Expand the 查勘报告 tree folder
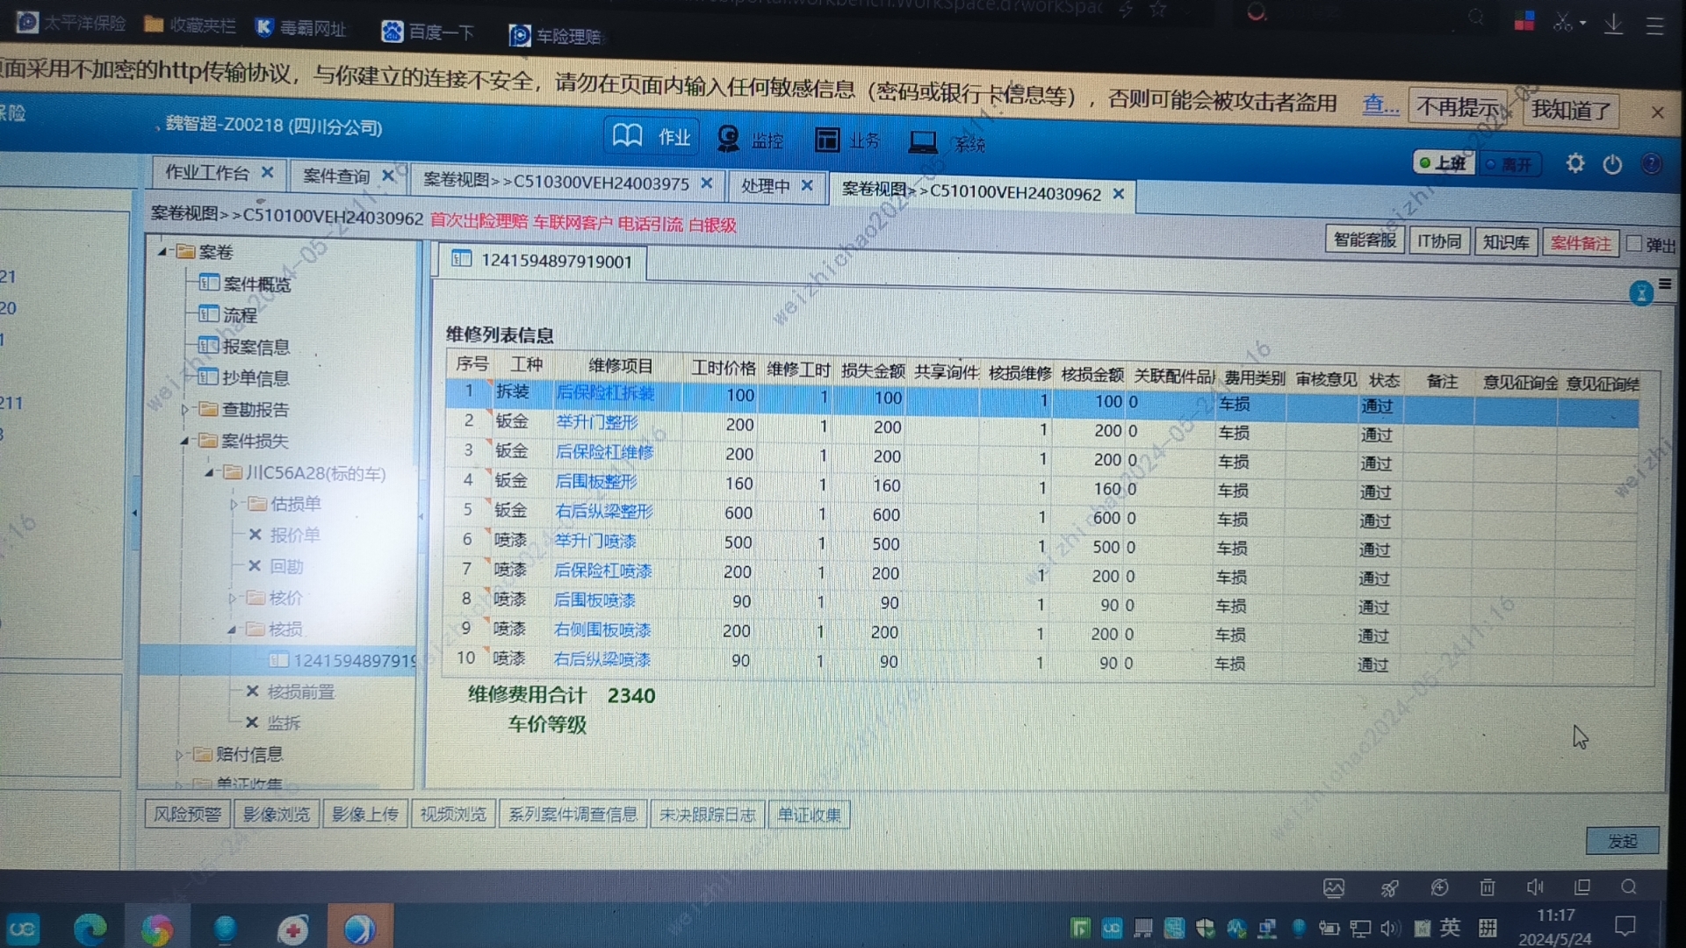 pos(185,410)
